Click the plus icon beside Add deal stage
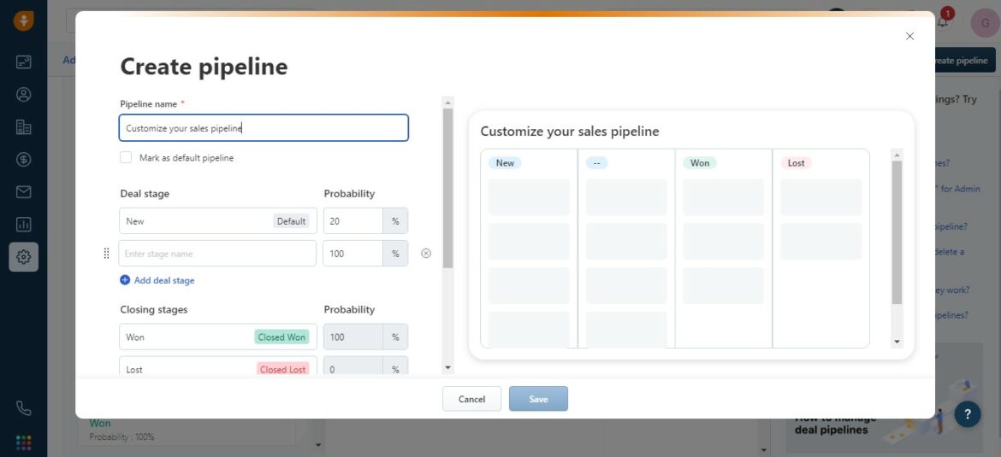 click(x=125, y=280)
